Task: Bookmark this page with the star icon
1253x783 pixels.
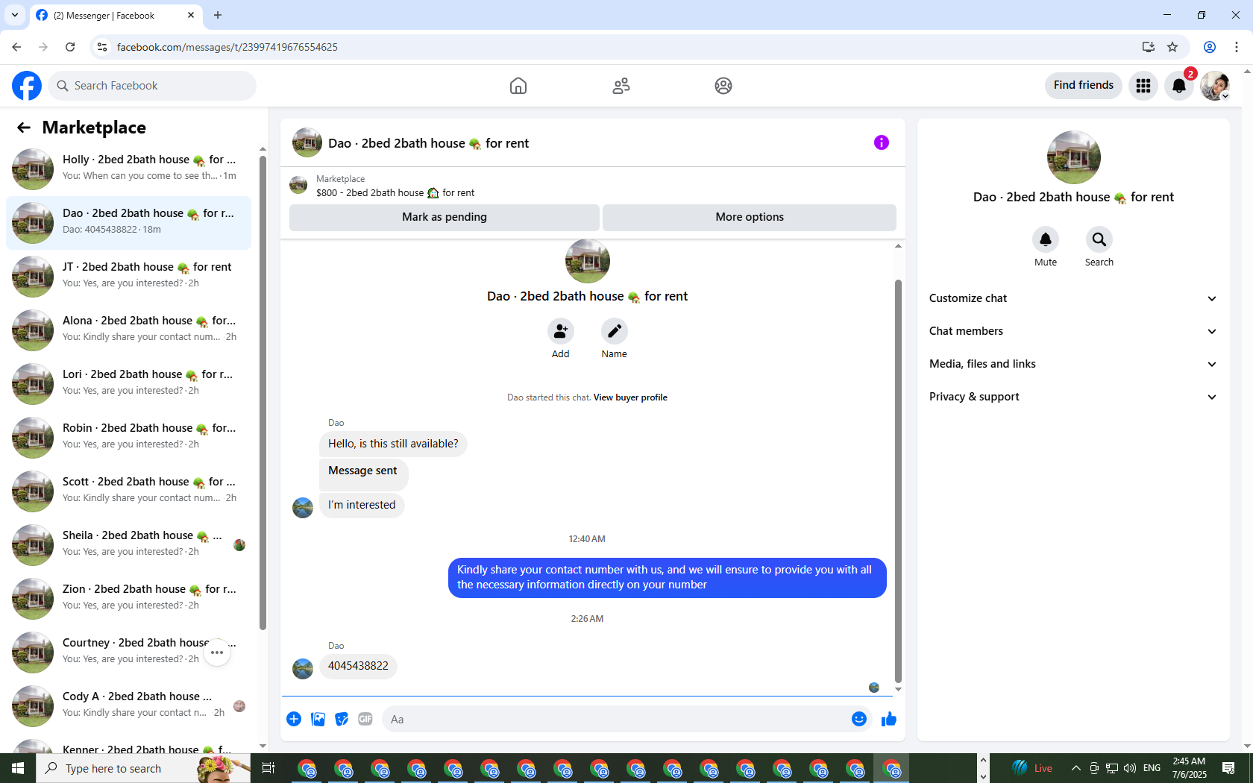Action: pyautogui.click(x=1172, y=47)
